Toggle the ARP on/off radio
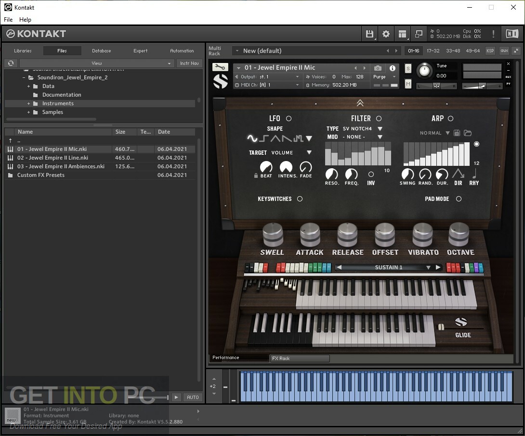Image resolution: width=525 pixels, height=436 pixels. (451, 119)
